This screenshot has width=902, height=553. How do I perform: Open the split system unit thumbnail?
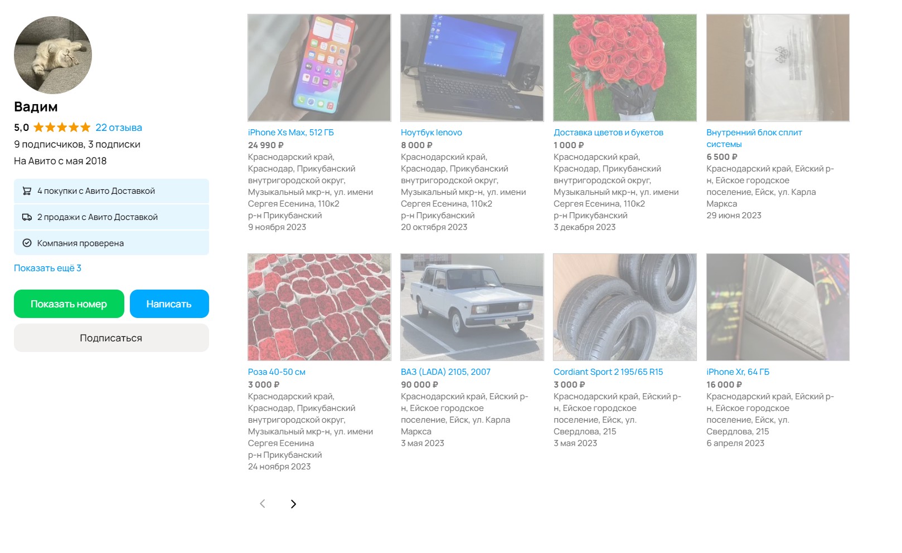click(x=778, y=68)
